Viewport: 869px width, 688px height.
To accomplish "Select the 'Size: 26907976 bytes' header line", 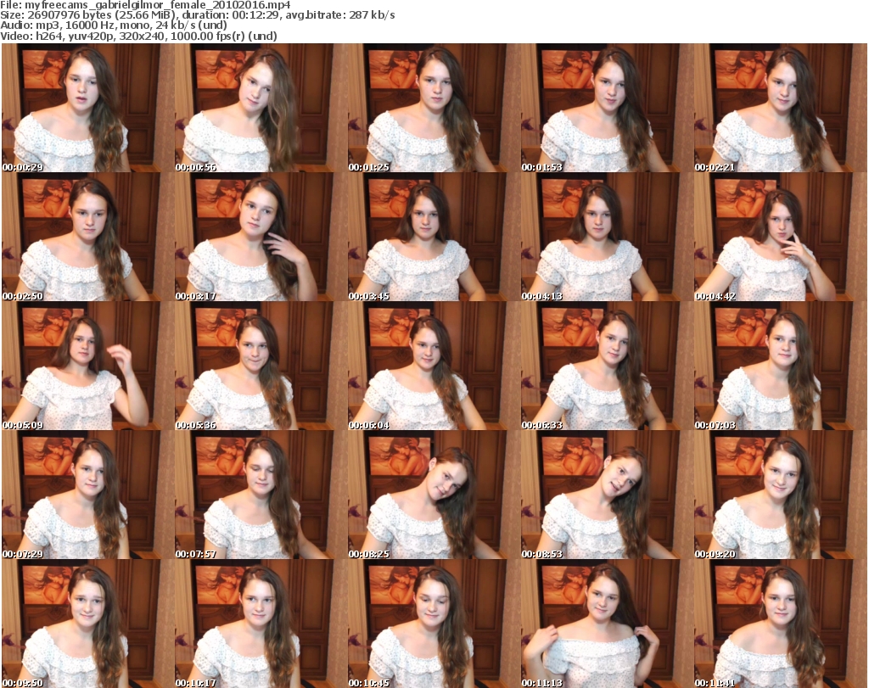I will tap(197, 15).
